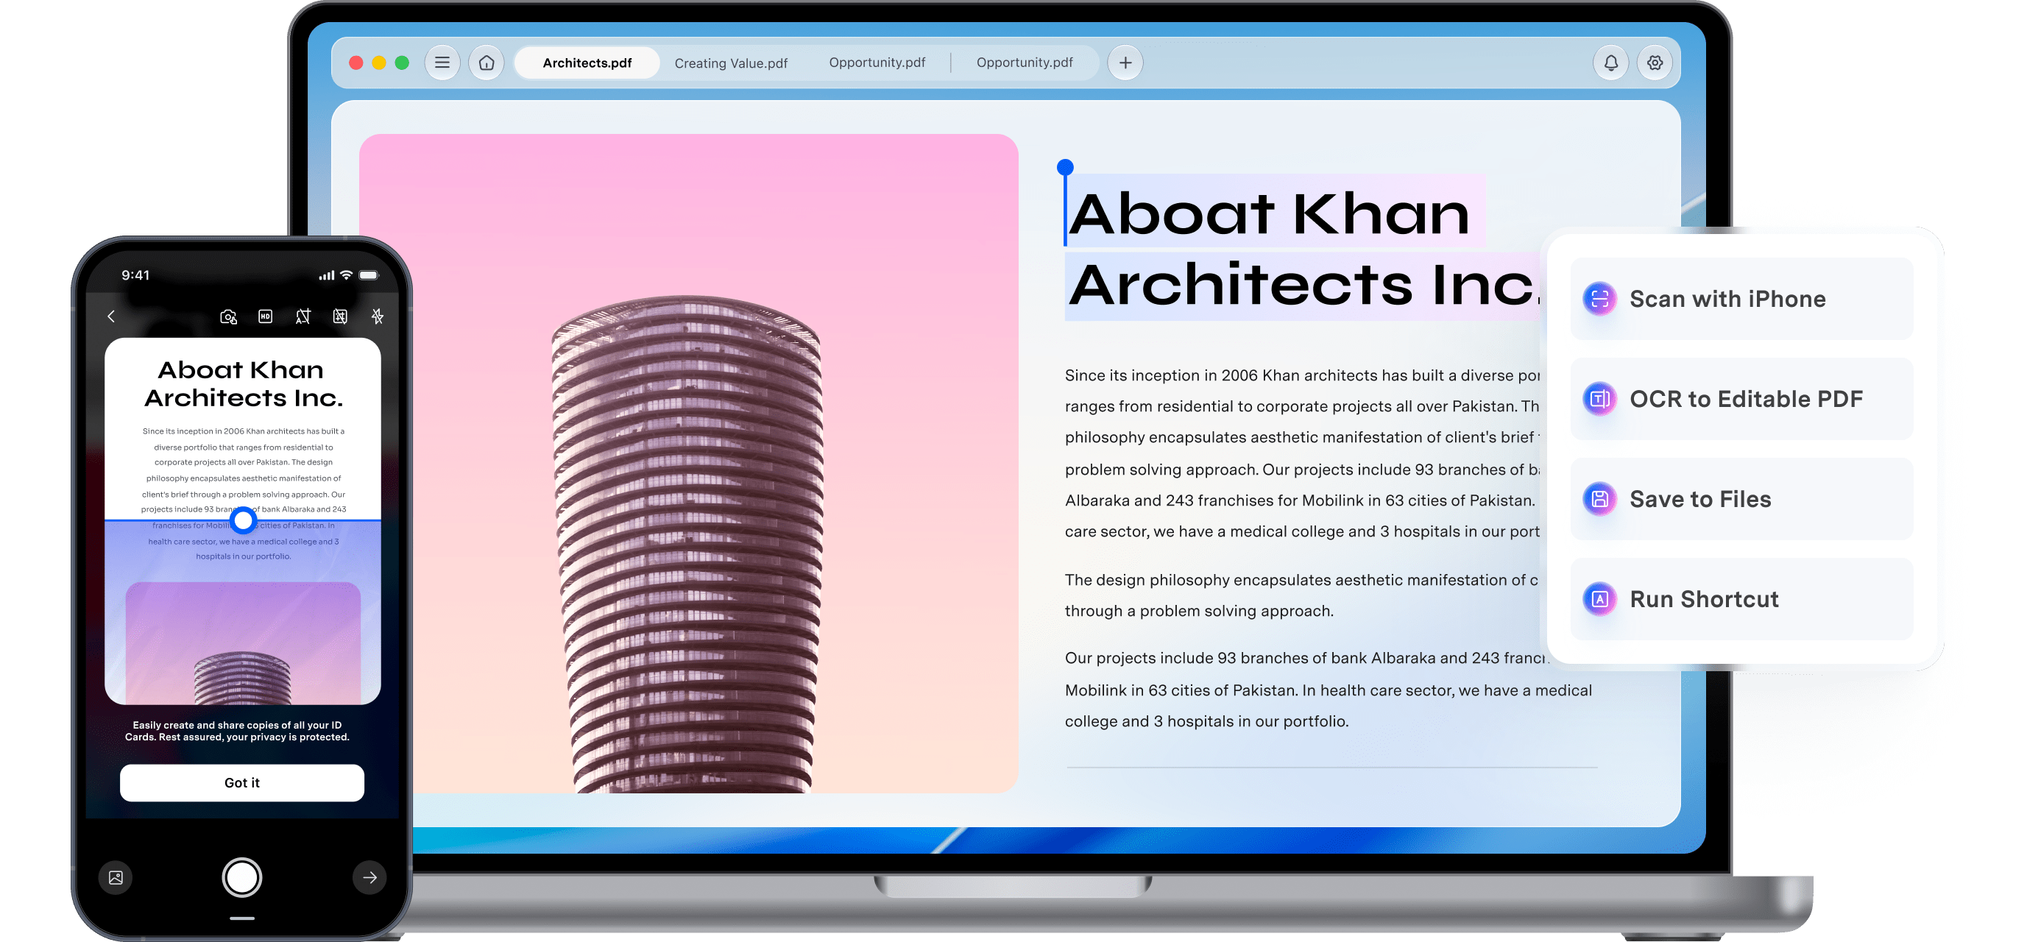
Task: Tap the back chevron on the phone
Action: pyautogui.click(x=111, y=316)
